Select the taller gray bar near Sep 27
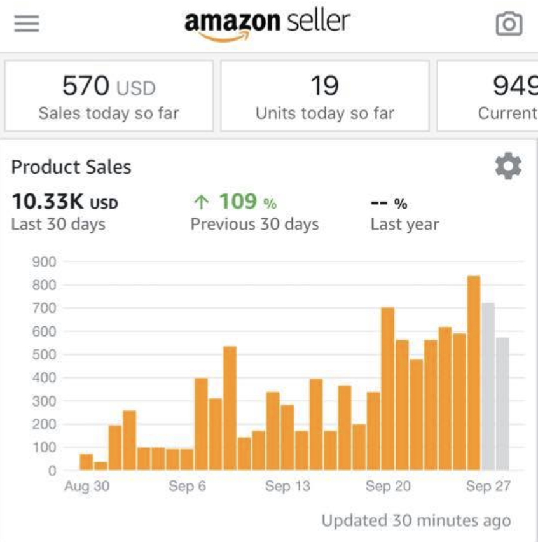 tap(488, 386)
